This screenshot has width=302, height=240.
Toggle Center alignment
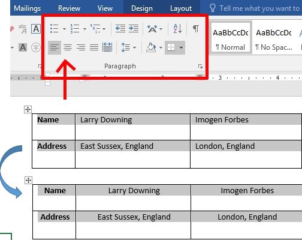68,47
